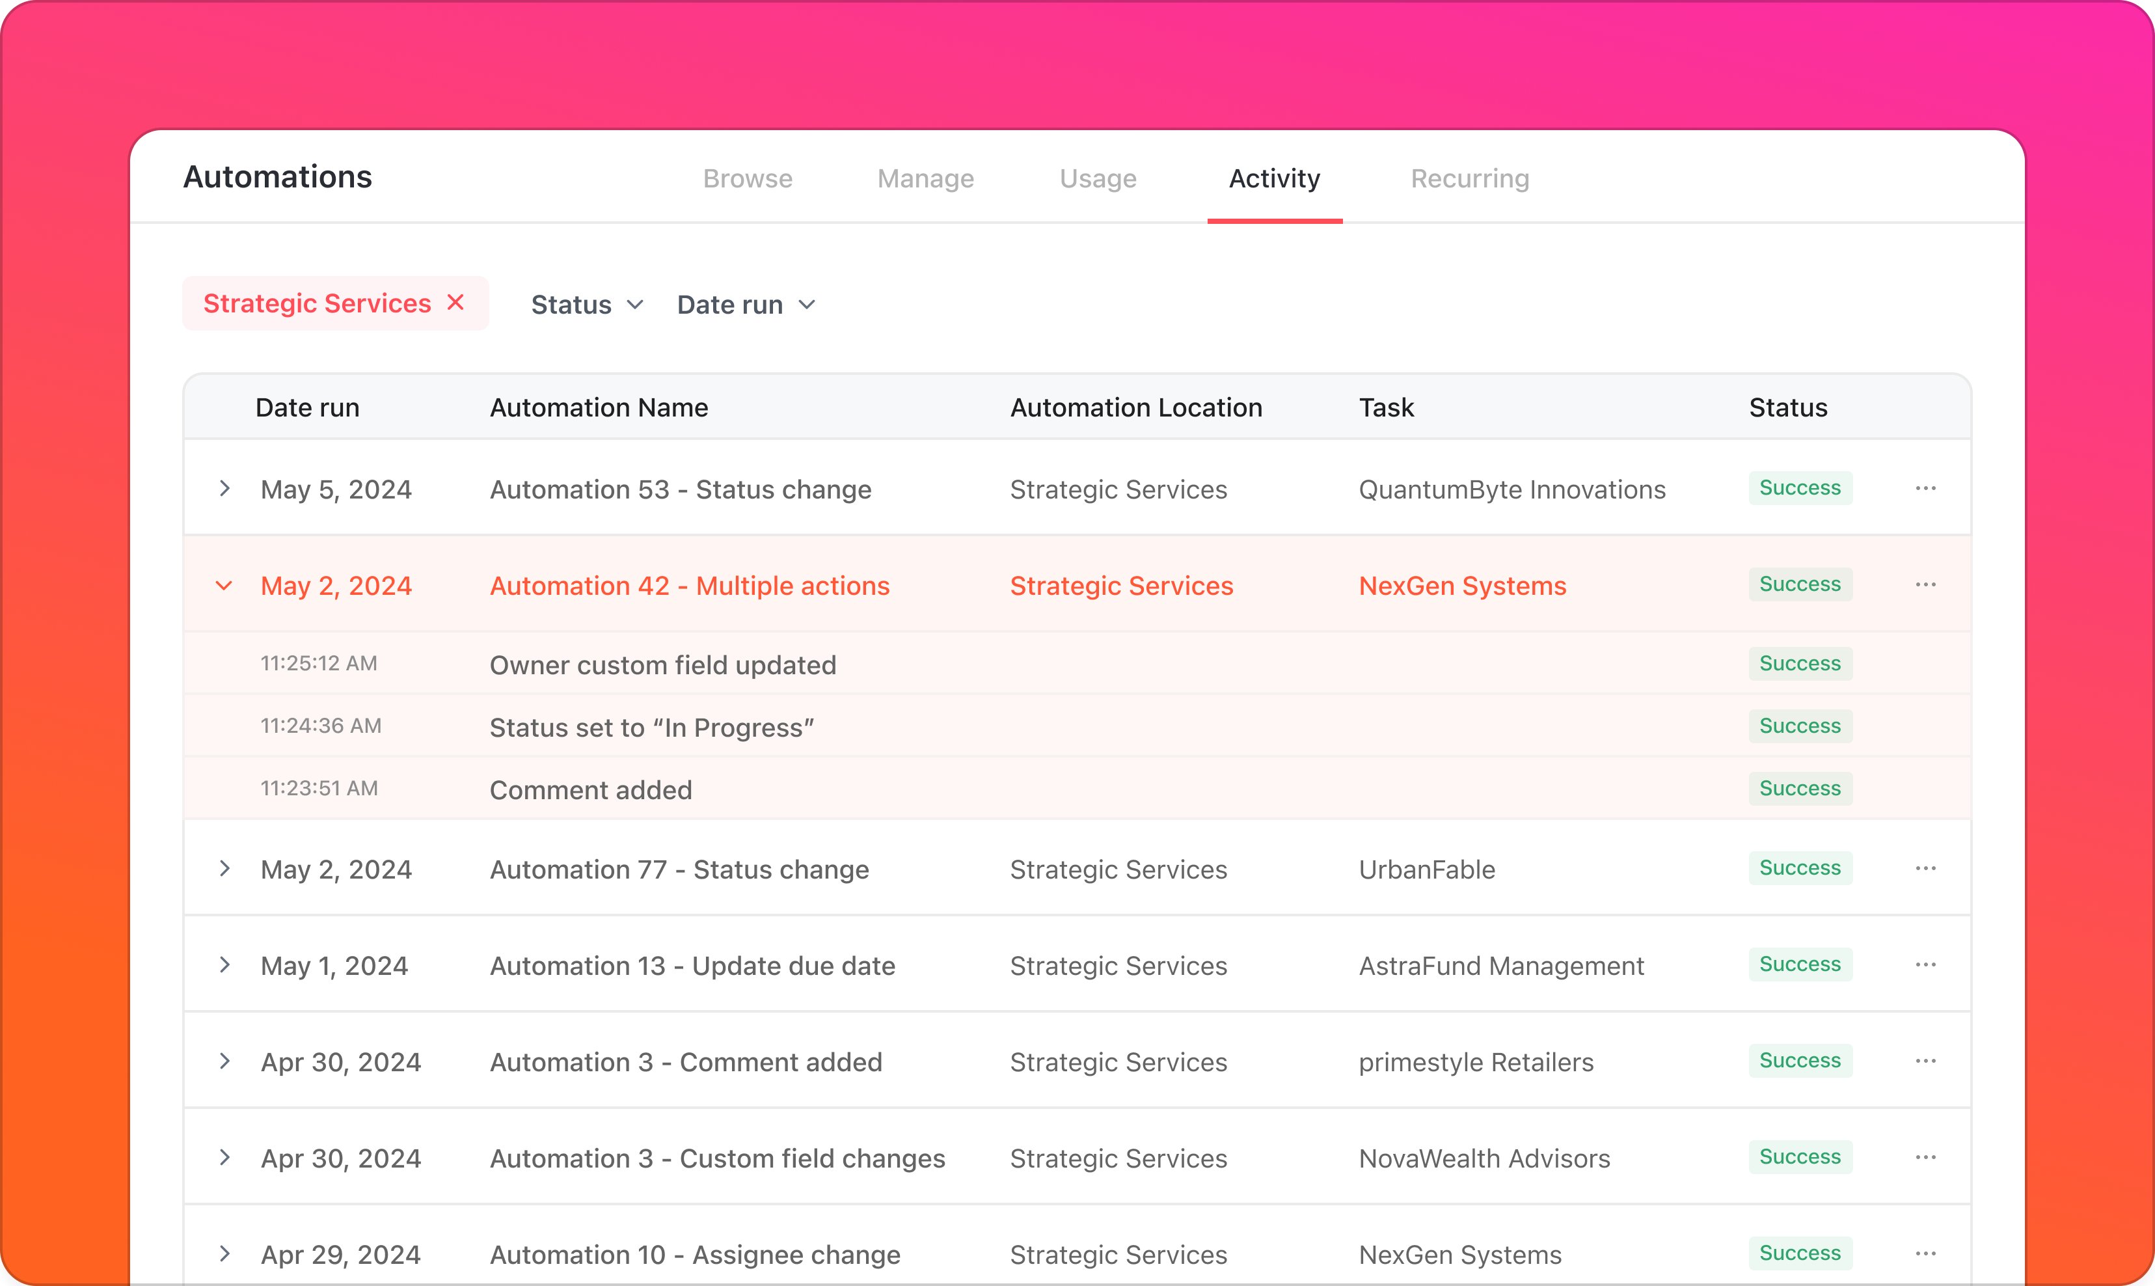2155x1286 pixels.
Task: Click the three-dot menu icon for Automation 3 Comment added
Action: pyautogui.click(x=1925, y=1060)
